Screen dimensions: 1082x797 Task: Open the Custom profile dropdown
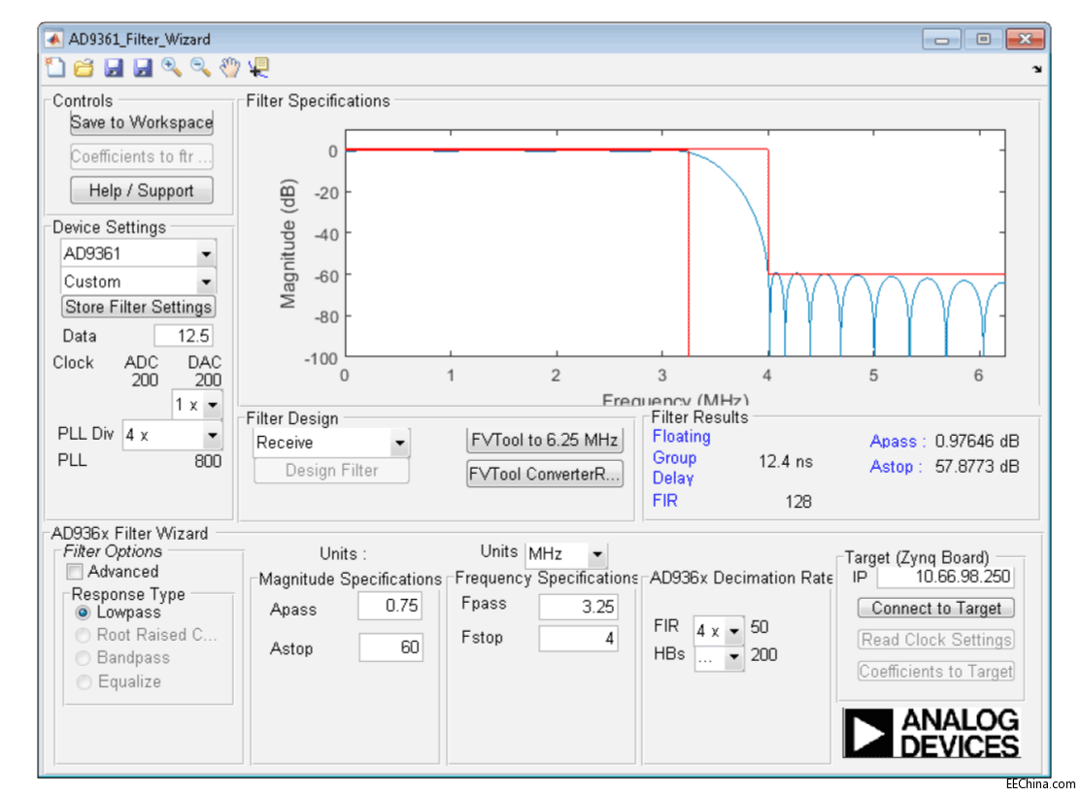coord(138,282)
